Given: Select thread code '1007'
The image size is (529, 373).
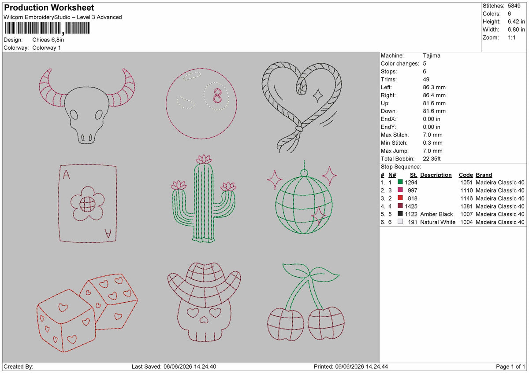Looking at the screenshot, I should [x=466, y=214].
